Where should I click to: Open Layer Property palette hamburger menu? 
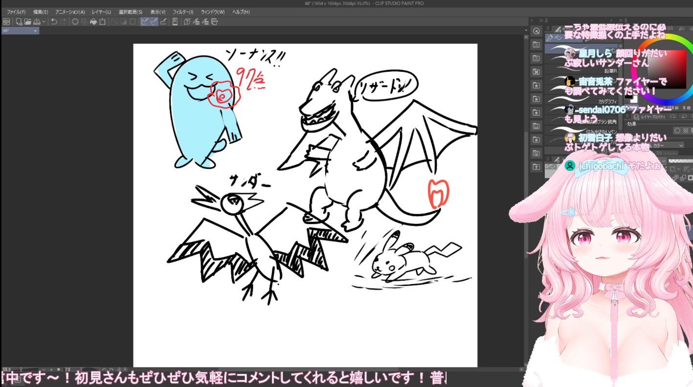tap(627, 116)
